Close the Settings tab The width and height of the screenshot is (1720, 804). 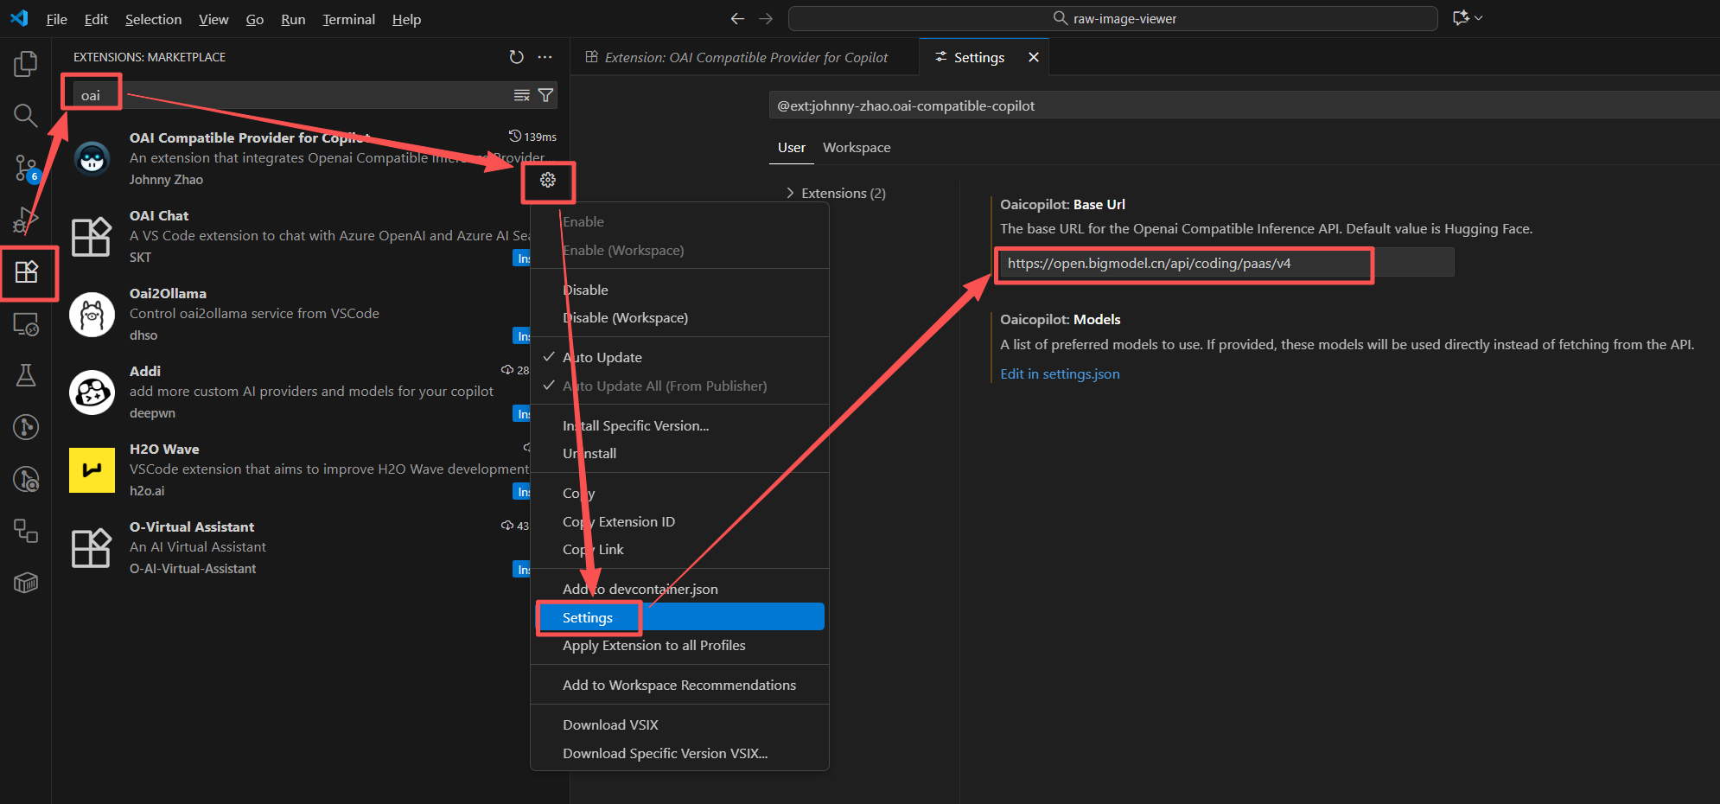pos(1034,57)
